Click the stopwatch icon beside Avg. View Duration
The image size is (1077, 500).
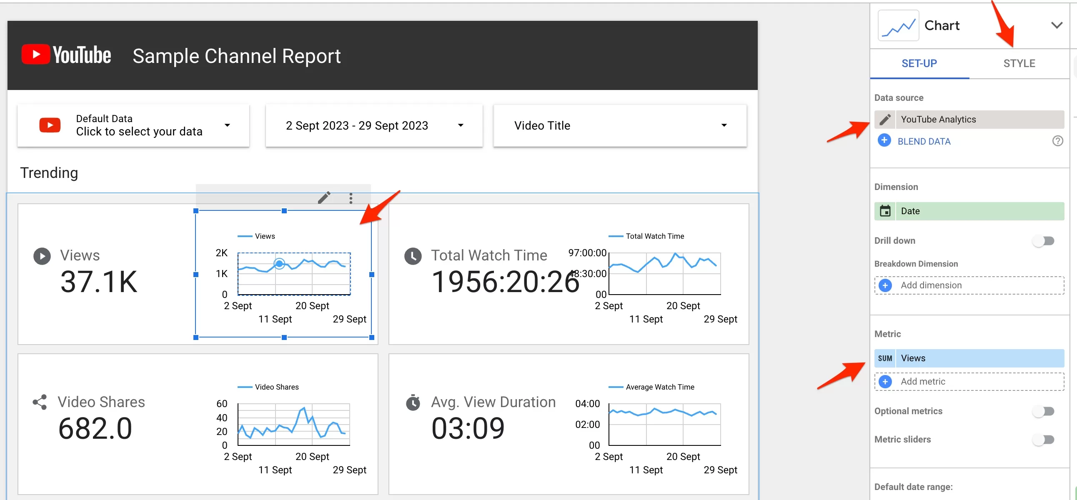click(x=413, y=402)
